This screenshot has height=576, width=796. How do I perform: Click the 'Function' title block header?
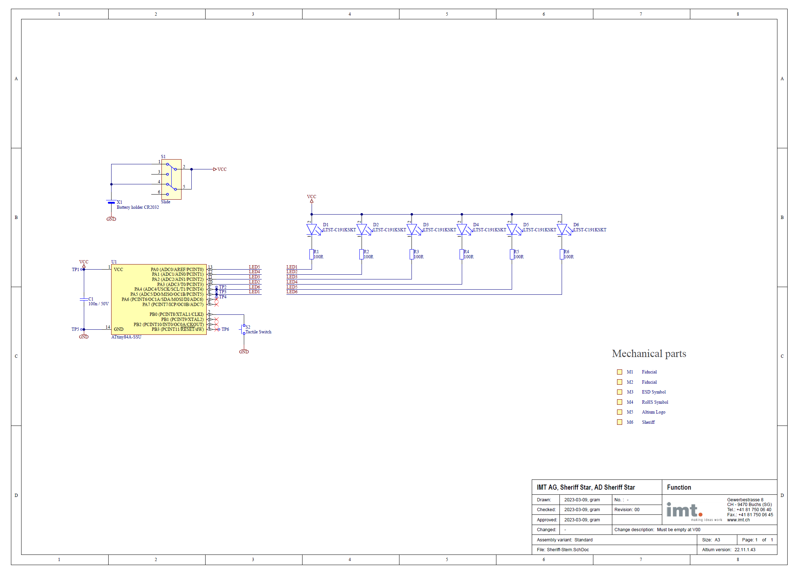pyautogui.click(x=679, y=487)
